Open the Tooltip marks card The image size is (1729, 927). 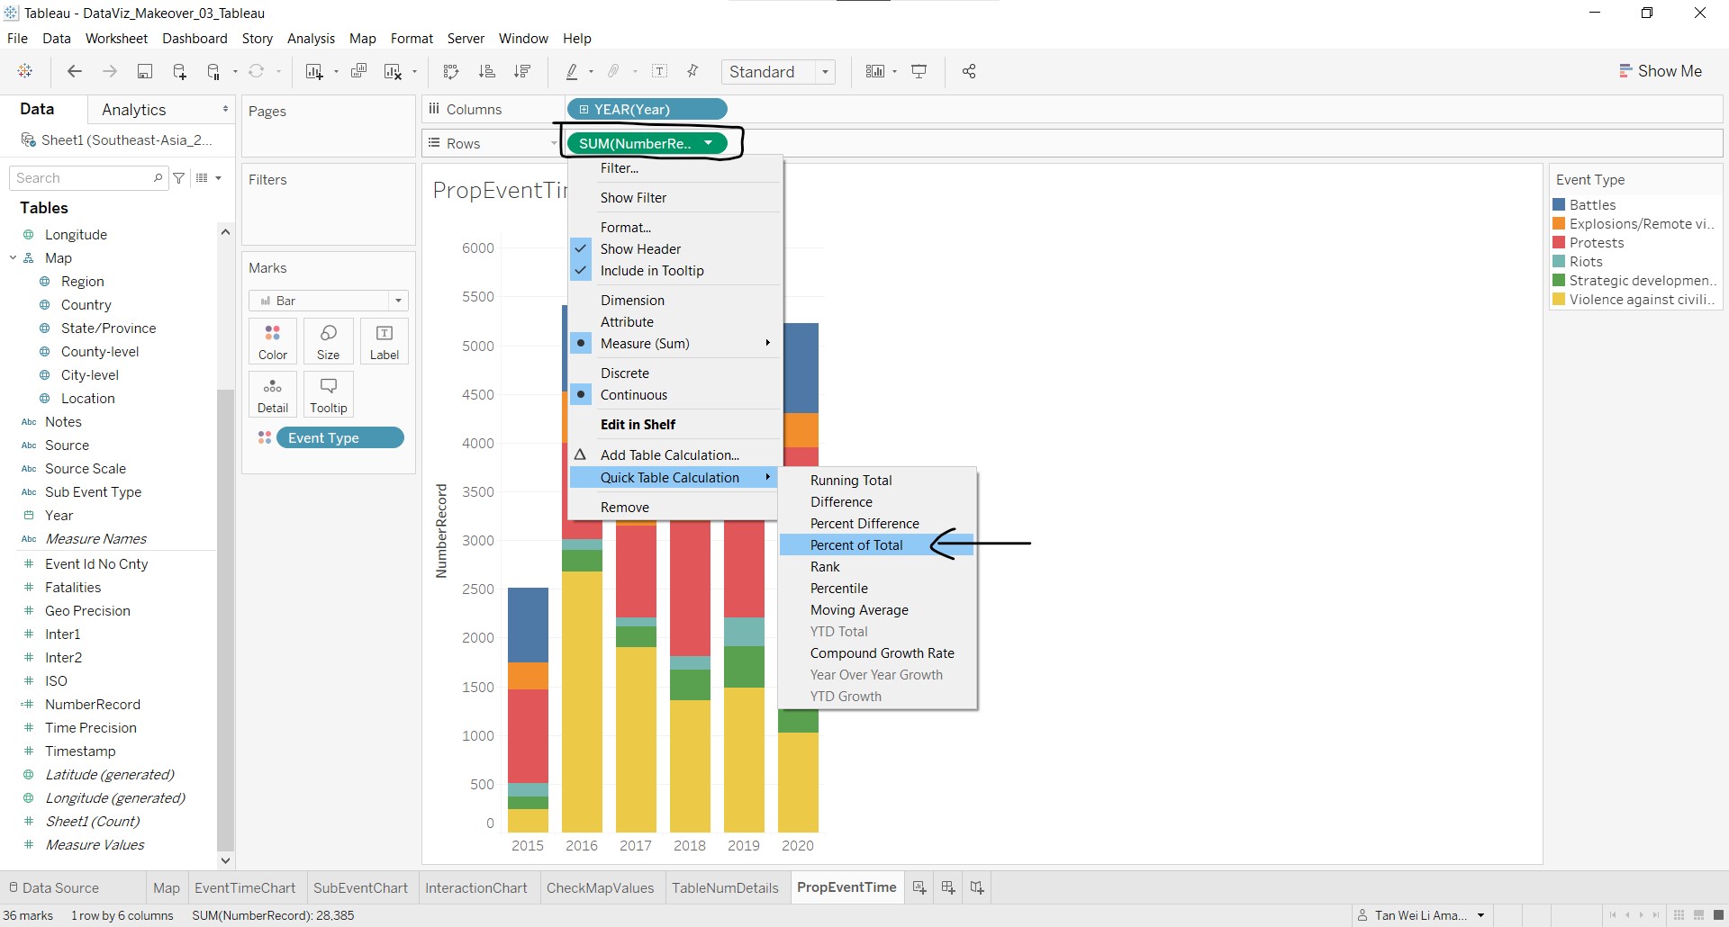click(x=328, y=394)
